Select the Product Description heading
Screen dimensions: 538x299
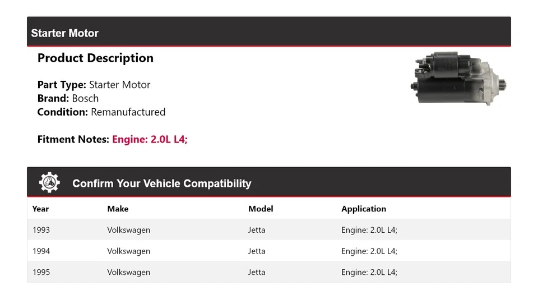(95, 58)
